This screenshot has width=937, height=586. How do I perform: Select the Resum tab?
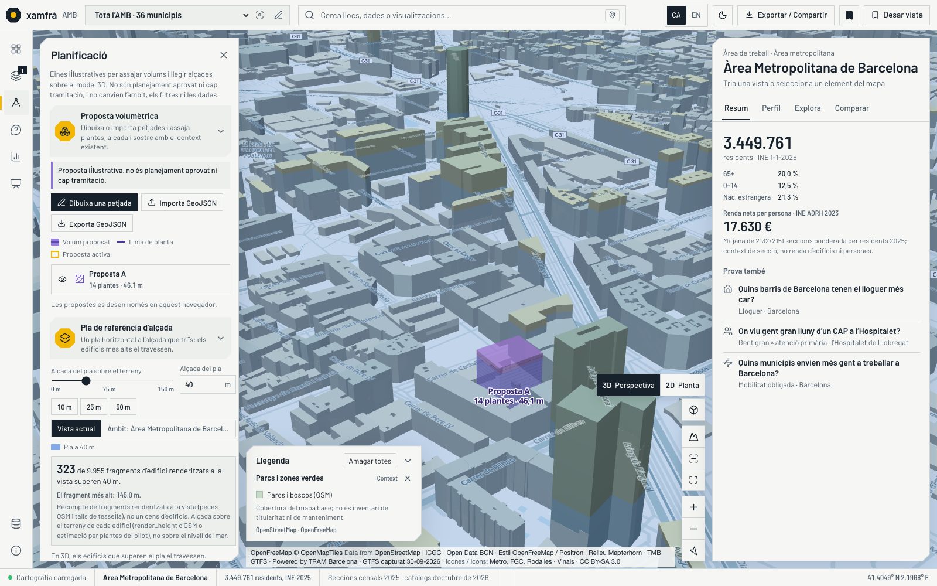tap(736, 108)
